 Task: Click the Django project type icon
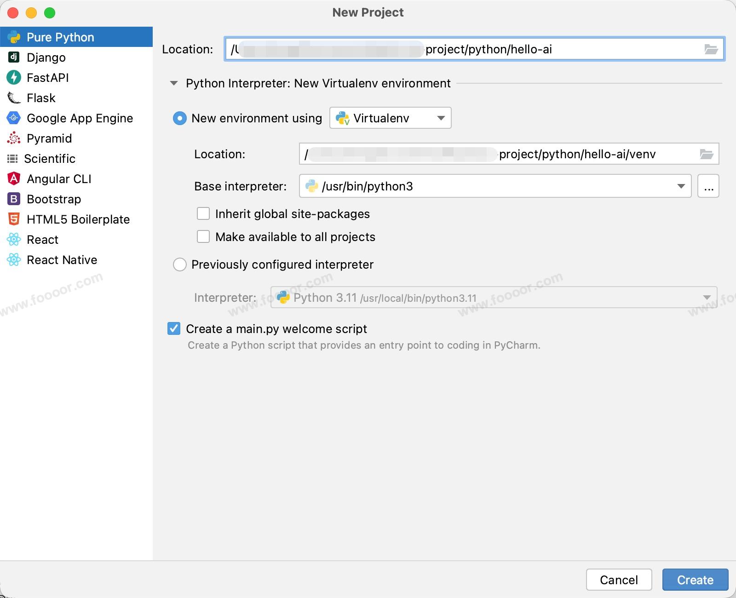pos(14,57)
